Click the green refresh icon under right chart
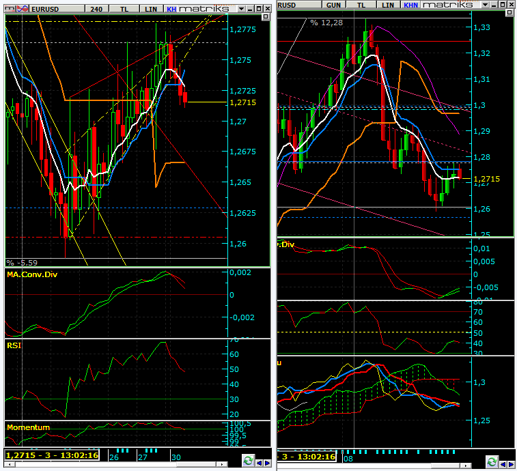The width and height of the screenshot is (517, 471). click(490, 462)
